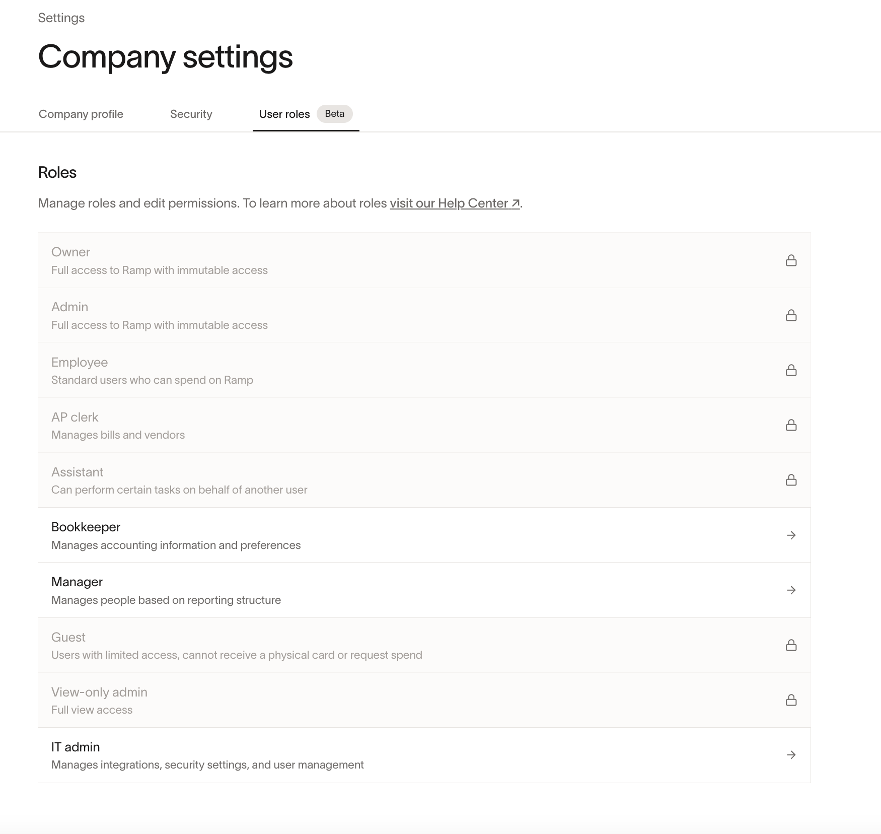Click the View-only admin lock icon
This screenshot has width=881, height=834.
pos(791,700)
